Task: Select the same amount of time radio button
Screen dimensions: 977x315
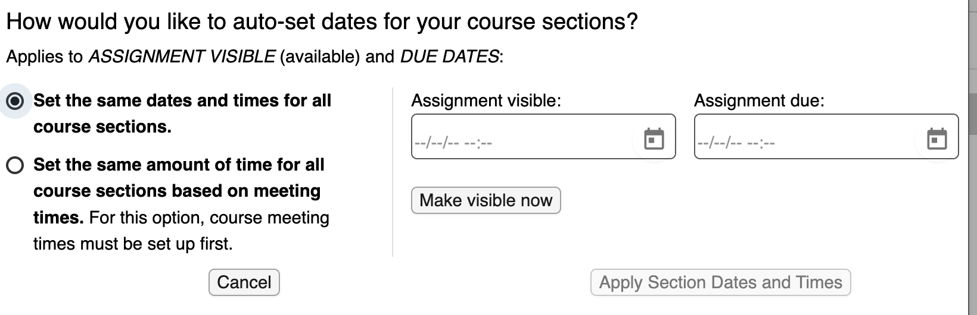Action: (x=15, y=165)
